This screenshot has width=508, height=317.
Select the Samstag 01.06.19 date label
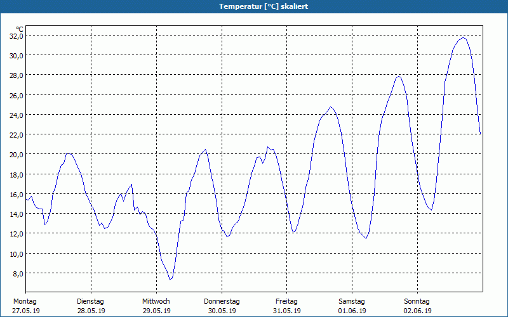click(352, 306)
